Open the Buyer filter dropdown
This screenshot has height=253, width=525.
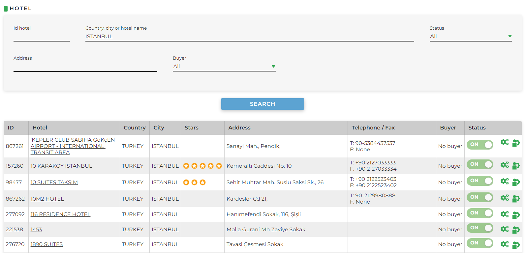pos(224,67)
